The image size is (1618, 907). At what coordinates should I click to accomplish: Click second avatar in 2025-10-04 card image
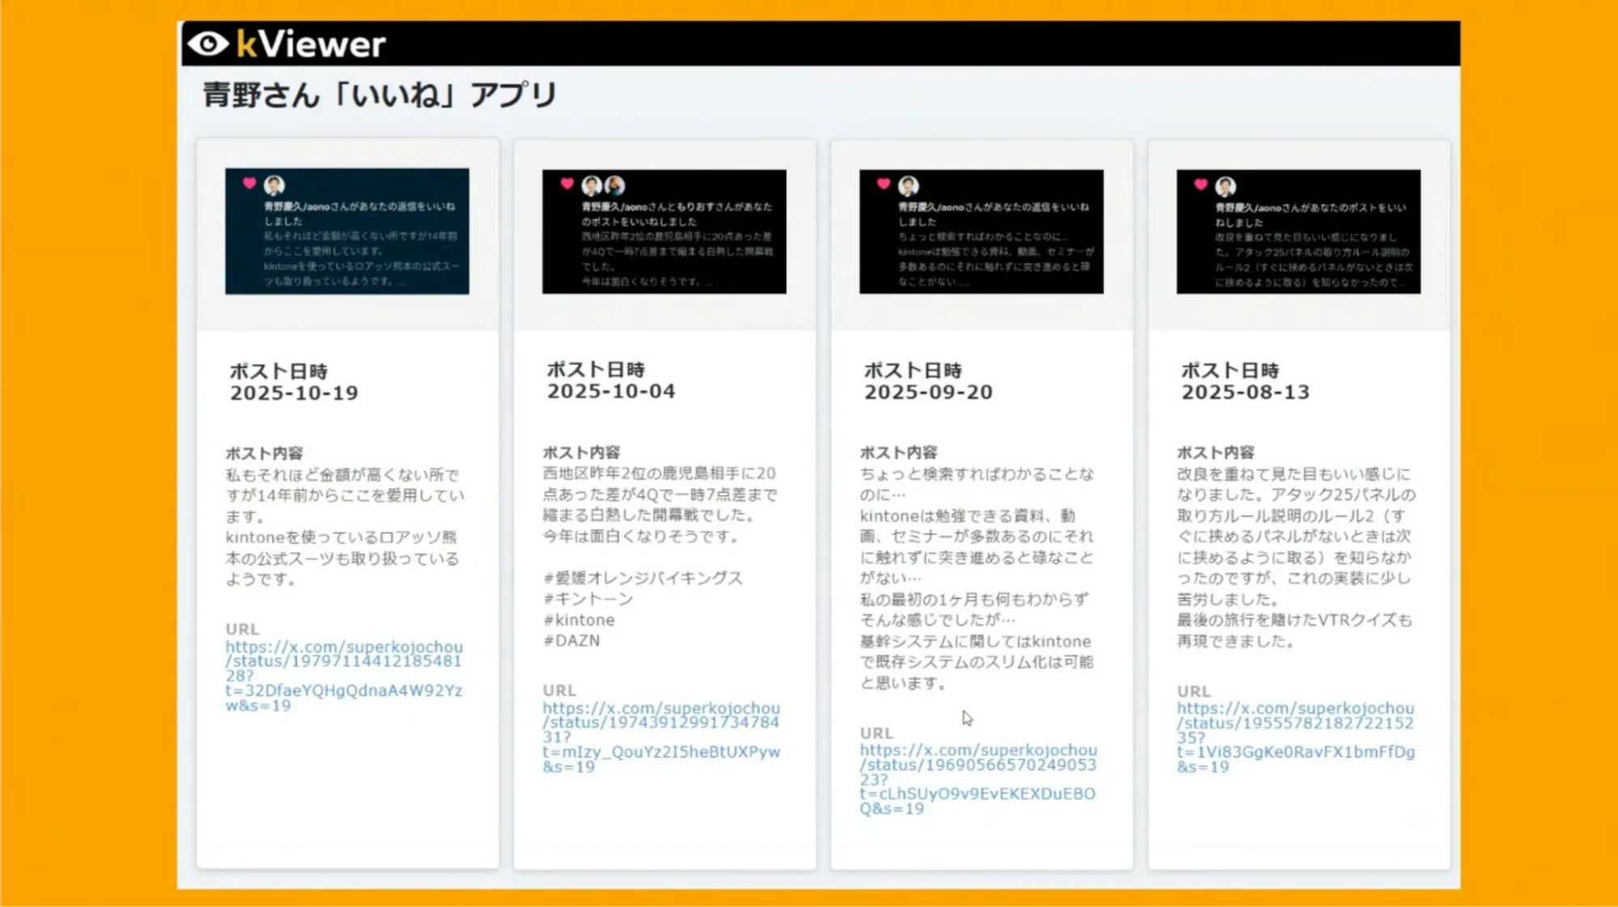pos(615,185)
